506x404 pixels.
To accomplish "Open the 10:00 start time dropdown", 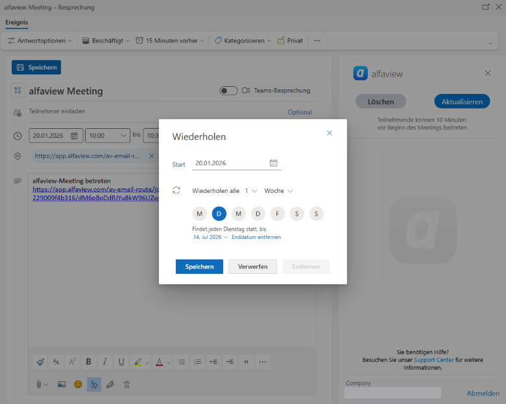I will 108,135.
